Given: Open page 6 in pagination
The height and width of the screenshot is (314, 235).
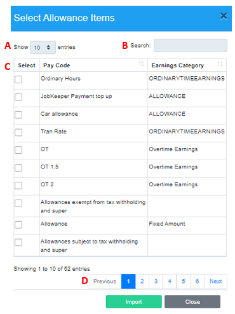Looking at the screenshot, I should (197, 282).
